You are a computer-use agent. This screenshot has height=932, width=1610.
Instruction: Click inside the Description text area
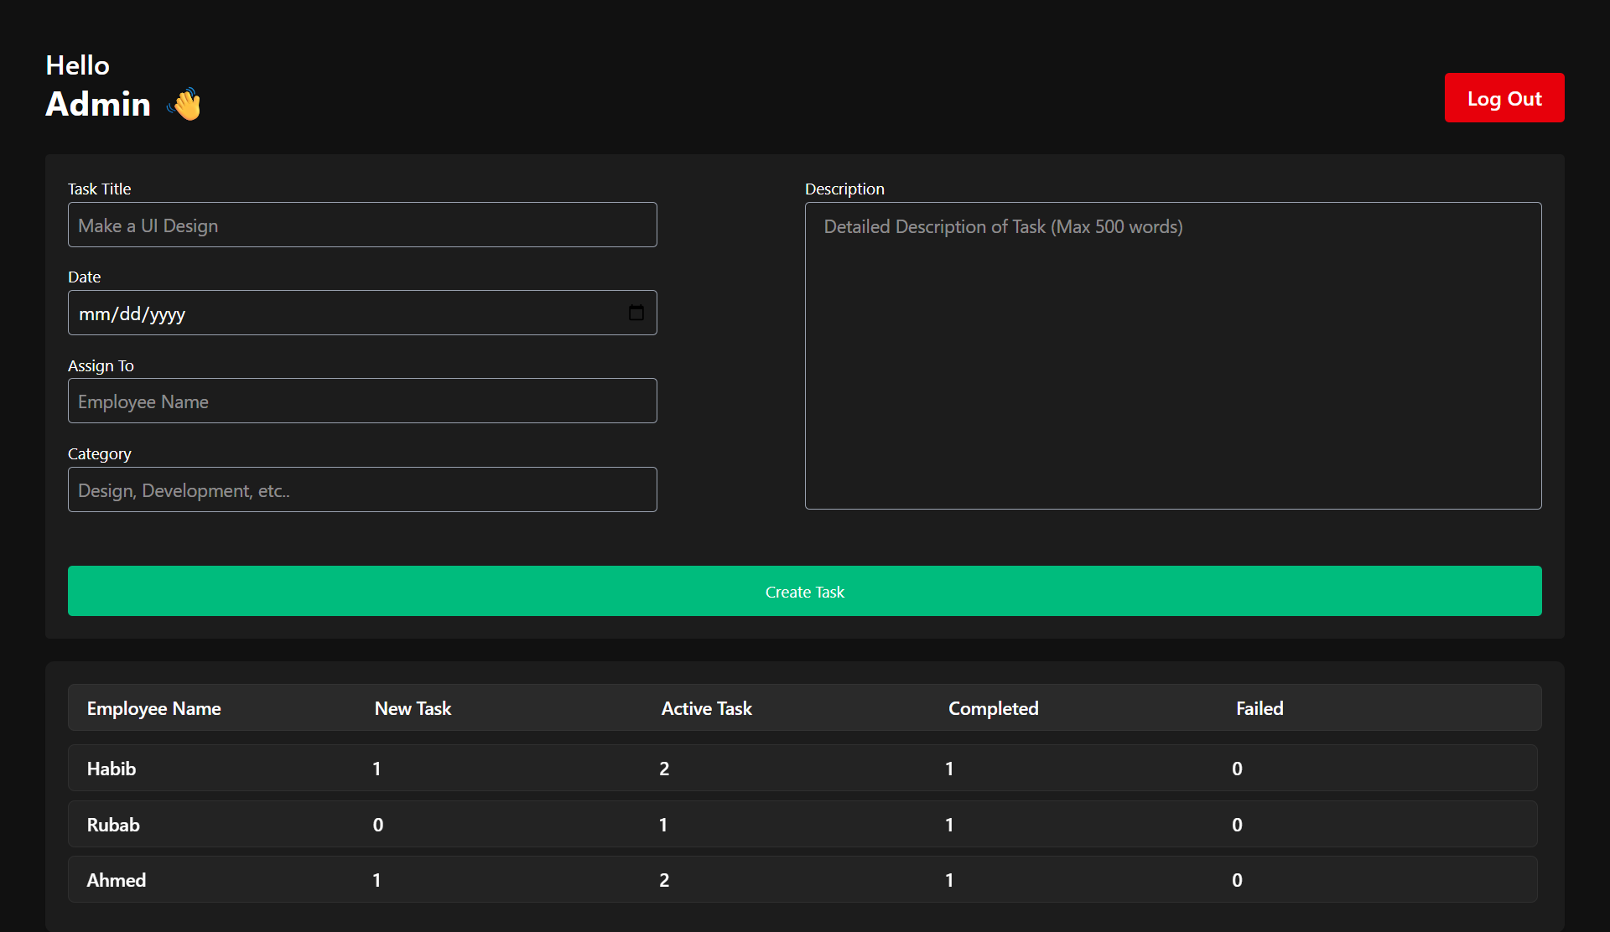[x=1172, y=355]
